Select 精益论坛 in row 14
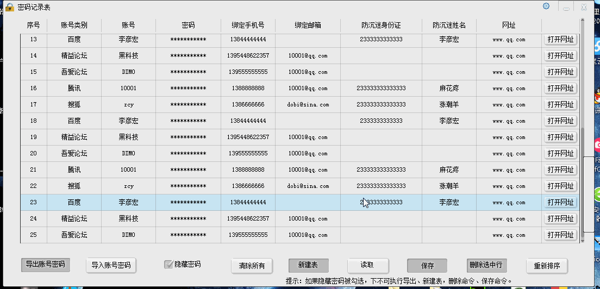The height and width of the screenshot is (289, 600). pos(74,56)
